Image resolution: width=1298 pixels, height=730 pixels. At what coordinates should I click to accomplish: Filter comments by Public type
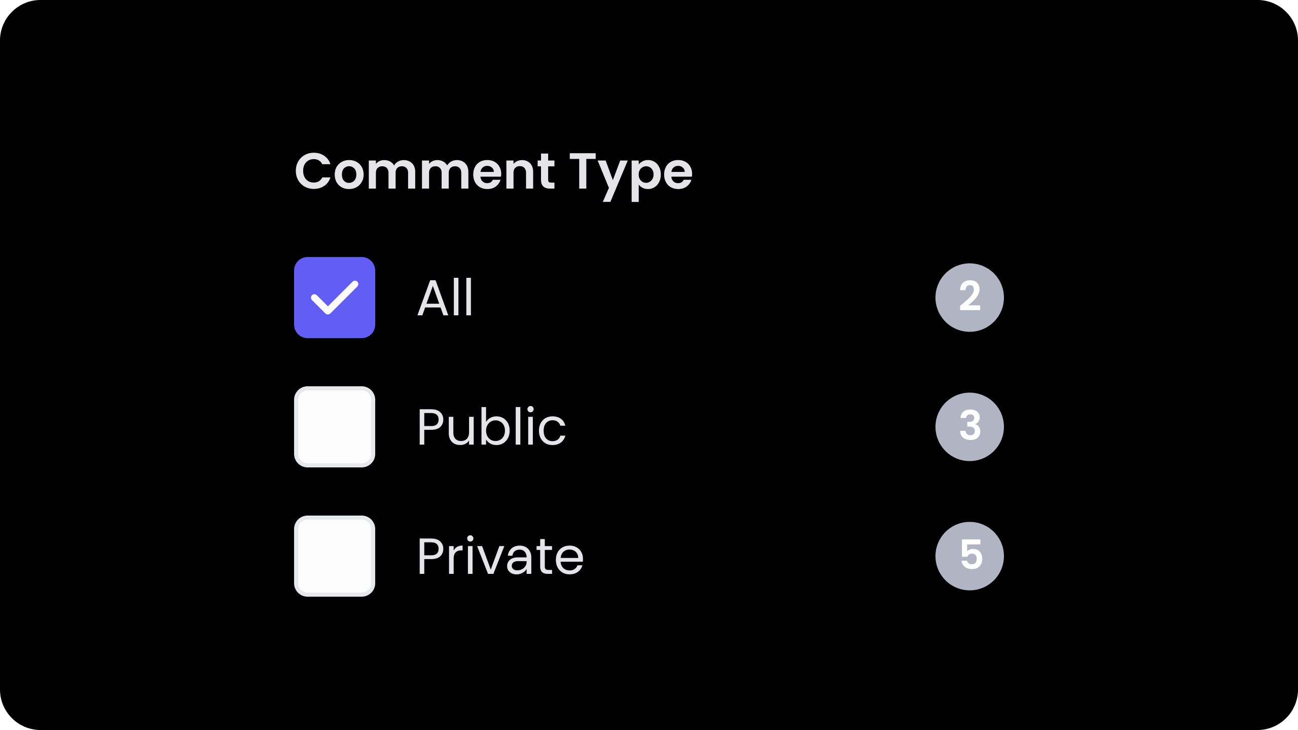[335, 427]
